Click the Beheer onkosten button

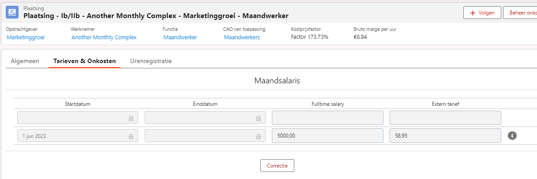(x=520, y=13)
